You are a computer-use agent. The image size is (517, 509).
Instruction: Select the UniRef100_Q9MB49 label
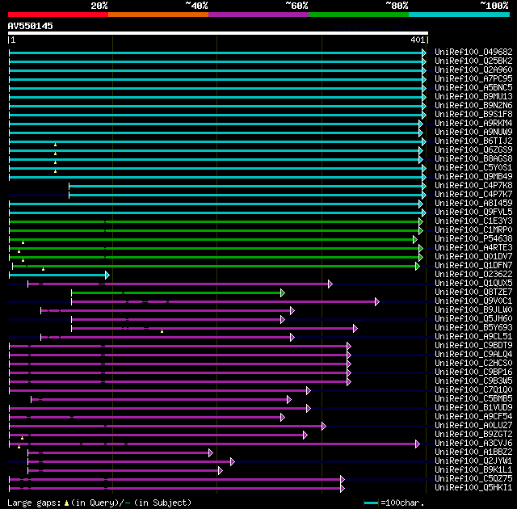tap(473, 176)
